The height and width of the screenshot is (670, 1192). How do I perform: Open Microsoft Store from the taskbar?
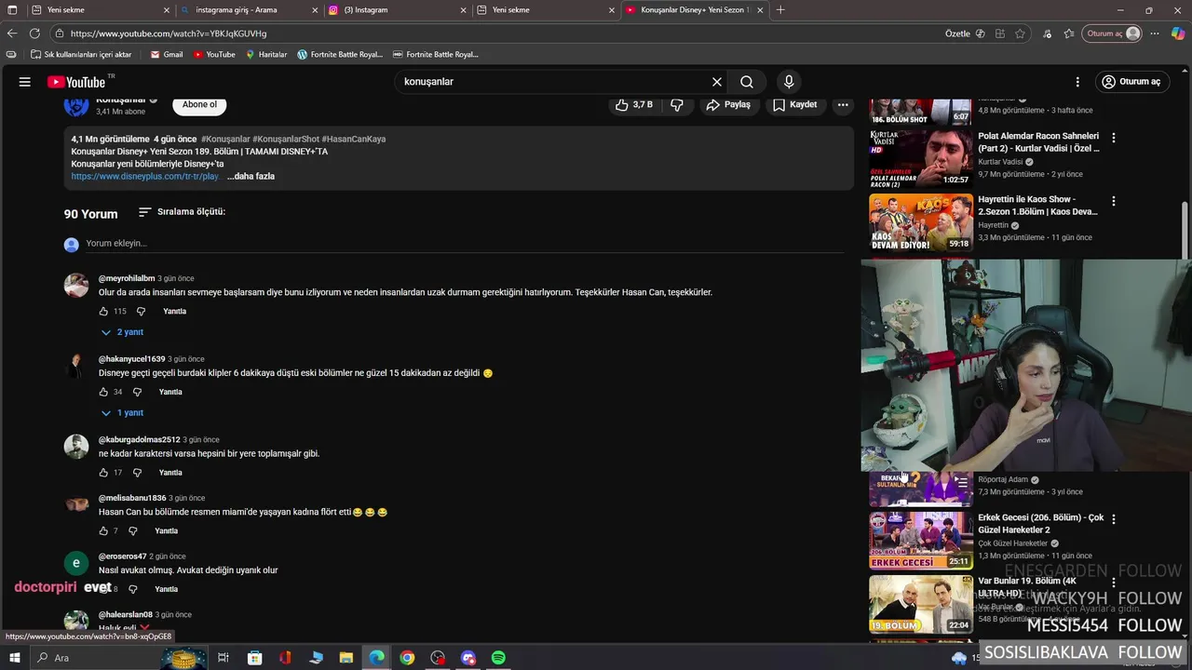[x=255, y=658]
